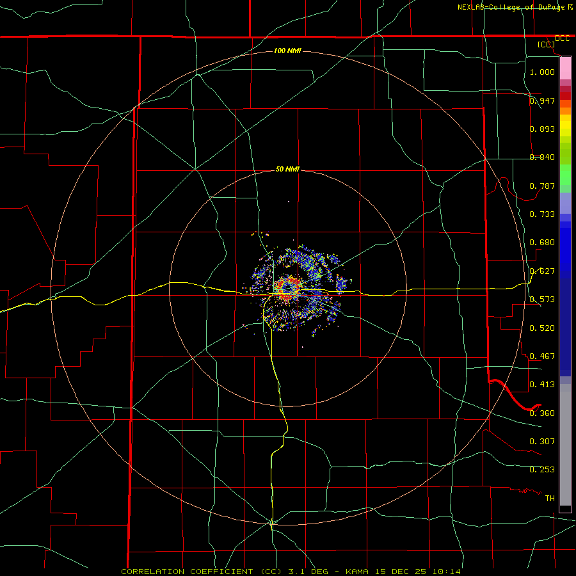The width and height of the screenshot is (576, 576).
Task: Pick the red swatch on the color bar
Action: click(x=565, y=95)
